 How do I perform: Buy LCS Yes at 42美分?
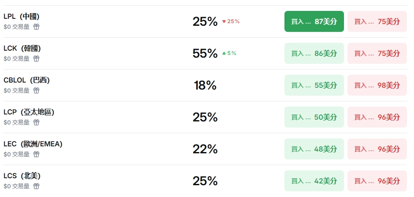click(314, 181)
